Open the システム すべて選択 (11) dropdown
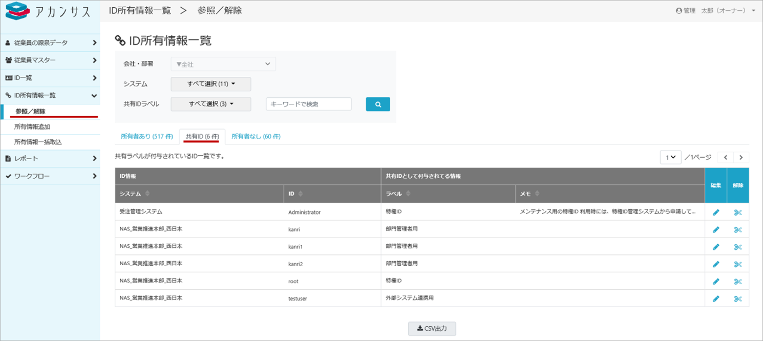 point(210,84)
